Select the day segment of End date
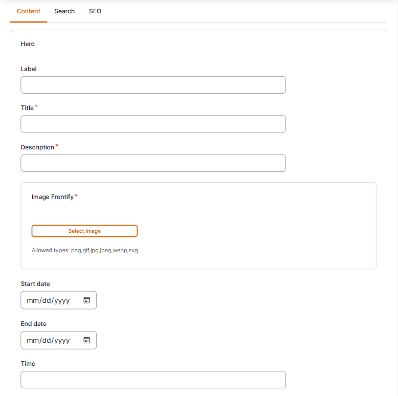This screenshot has height=396, width=398. (47, 340)
